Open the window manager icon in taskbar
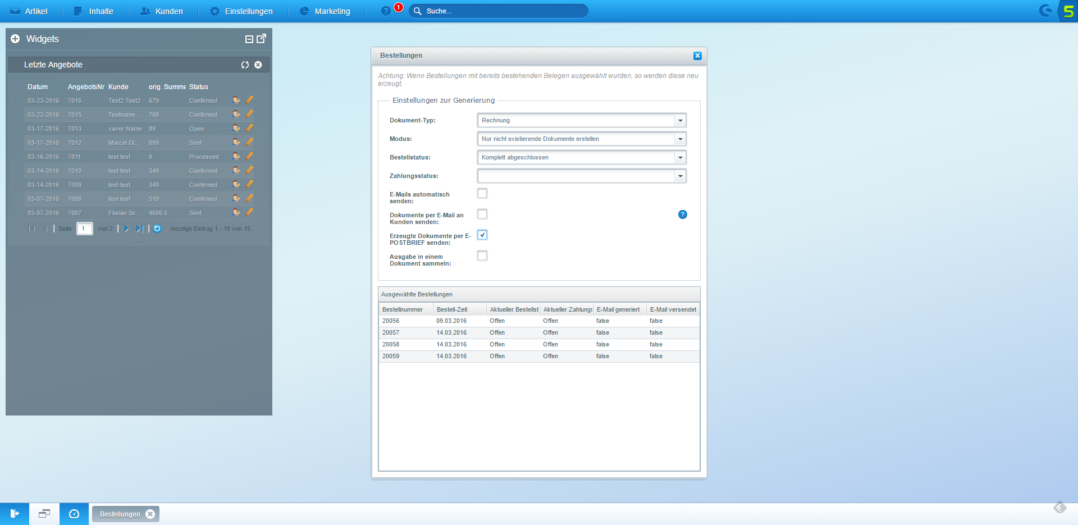 (44, 514)
